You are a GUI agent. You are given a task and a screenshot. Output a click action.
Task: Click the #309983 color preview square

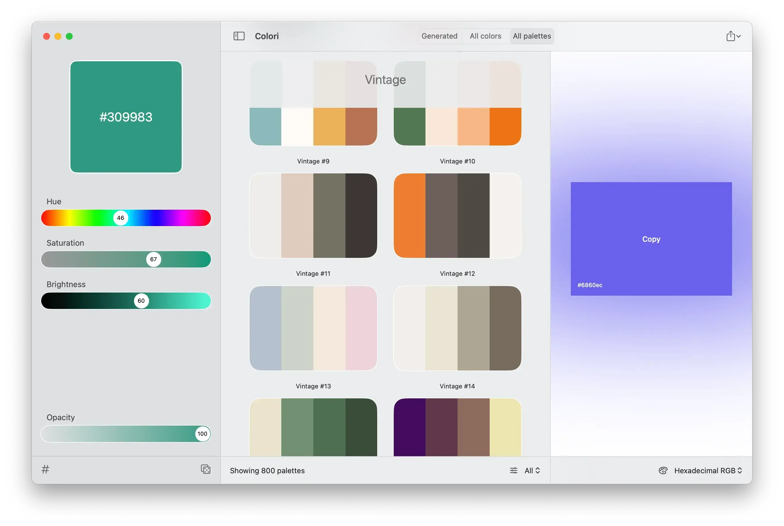(126, 117)
